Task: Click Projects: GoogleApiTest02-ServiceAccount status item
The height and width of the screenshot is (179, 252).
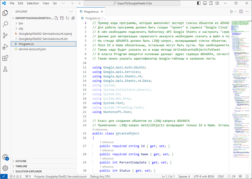Action: pyautogui.click(x=60, y=176)
